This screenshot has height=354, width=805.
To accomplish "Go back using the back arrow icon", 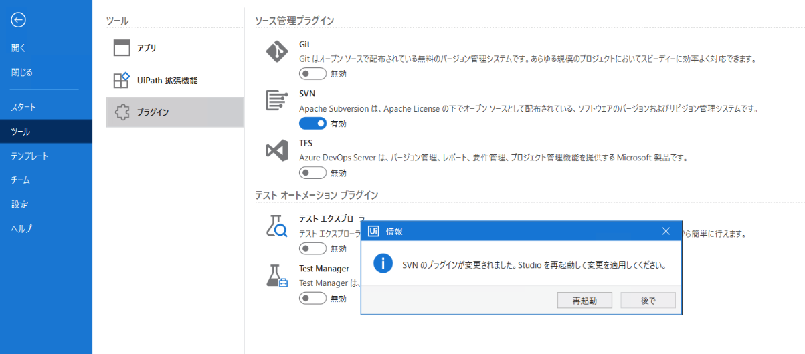I will [19, 20].
